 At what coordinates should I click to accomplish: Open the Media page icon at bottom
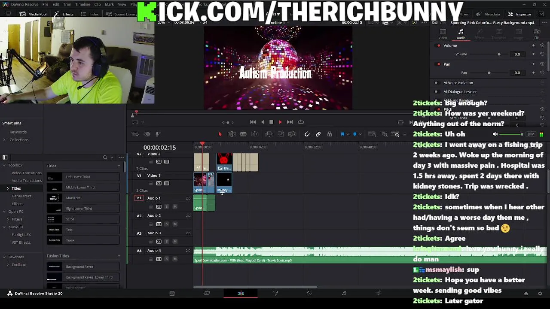[x=172, y=294]
